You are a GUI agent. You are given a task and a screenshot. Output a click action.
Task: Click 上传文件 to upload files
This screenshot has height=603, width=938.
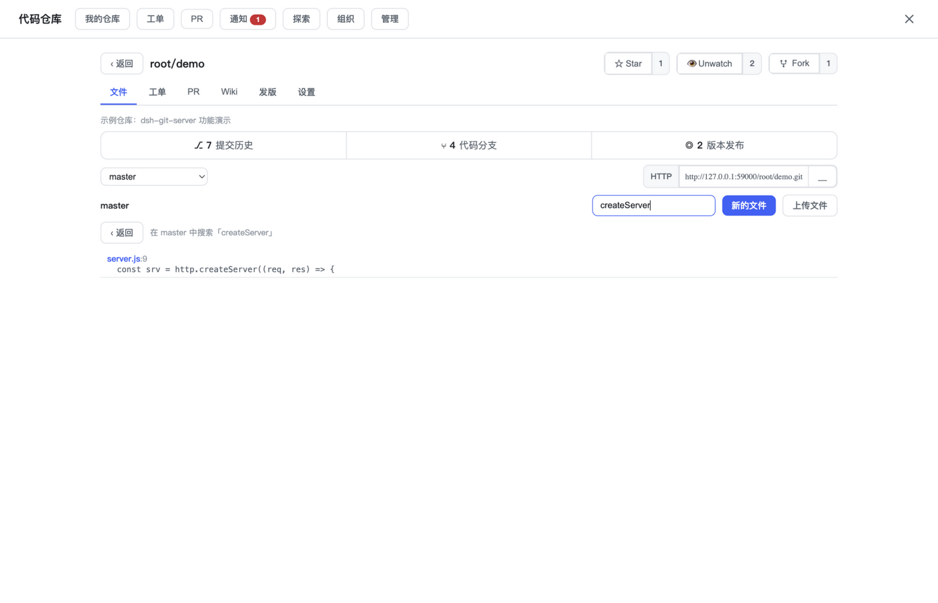[x=810, y=206]
